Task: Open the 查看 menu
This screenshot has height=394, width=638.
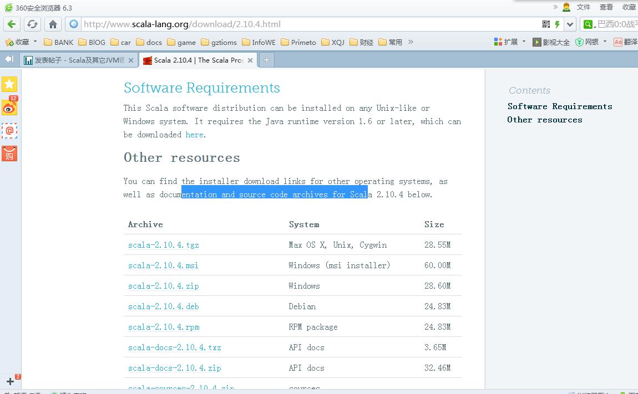Action: [x=606, y=7]
